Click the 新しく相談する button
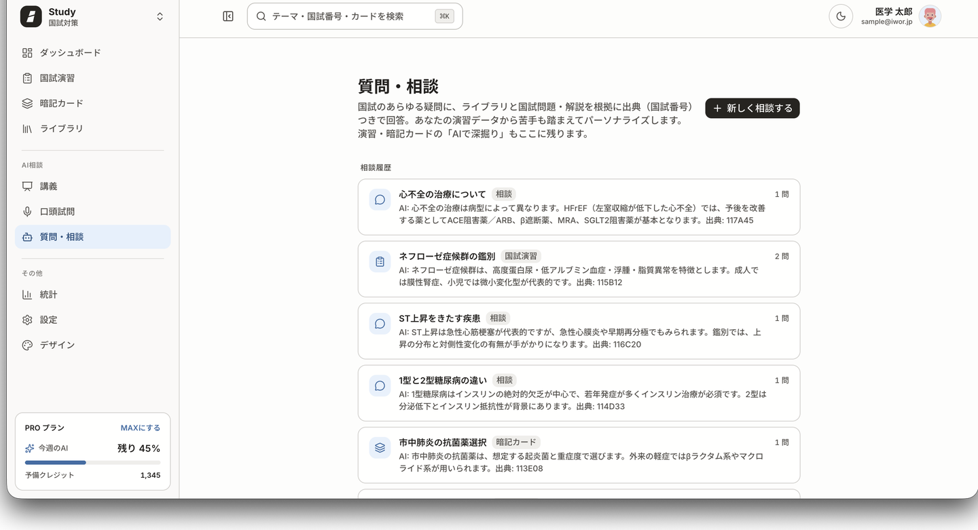This screenshot has height=530, width=978. point(753,109)
